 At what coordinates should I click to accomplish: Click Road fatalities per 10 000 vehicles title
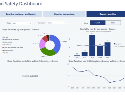(97, 61)
